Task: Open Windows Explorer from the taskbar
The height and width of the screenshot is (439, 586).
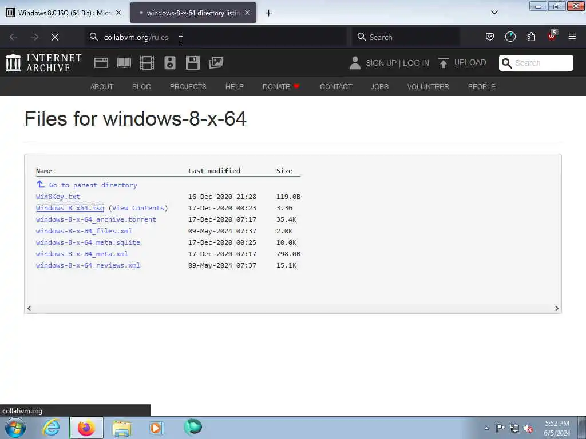Action: (x=122, y=428)
